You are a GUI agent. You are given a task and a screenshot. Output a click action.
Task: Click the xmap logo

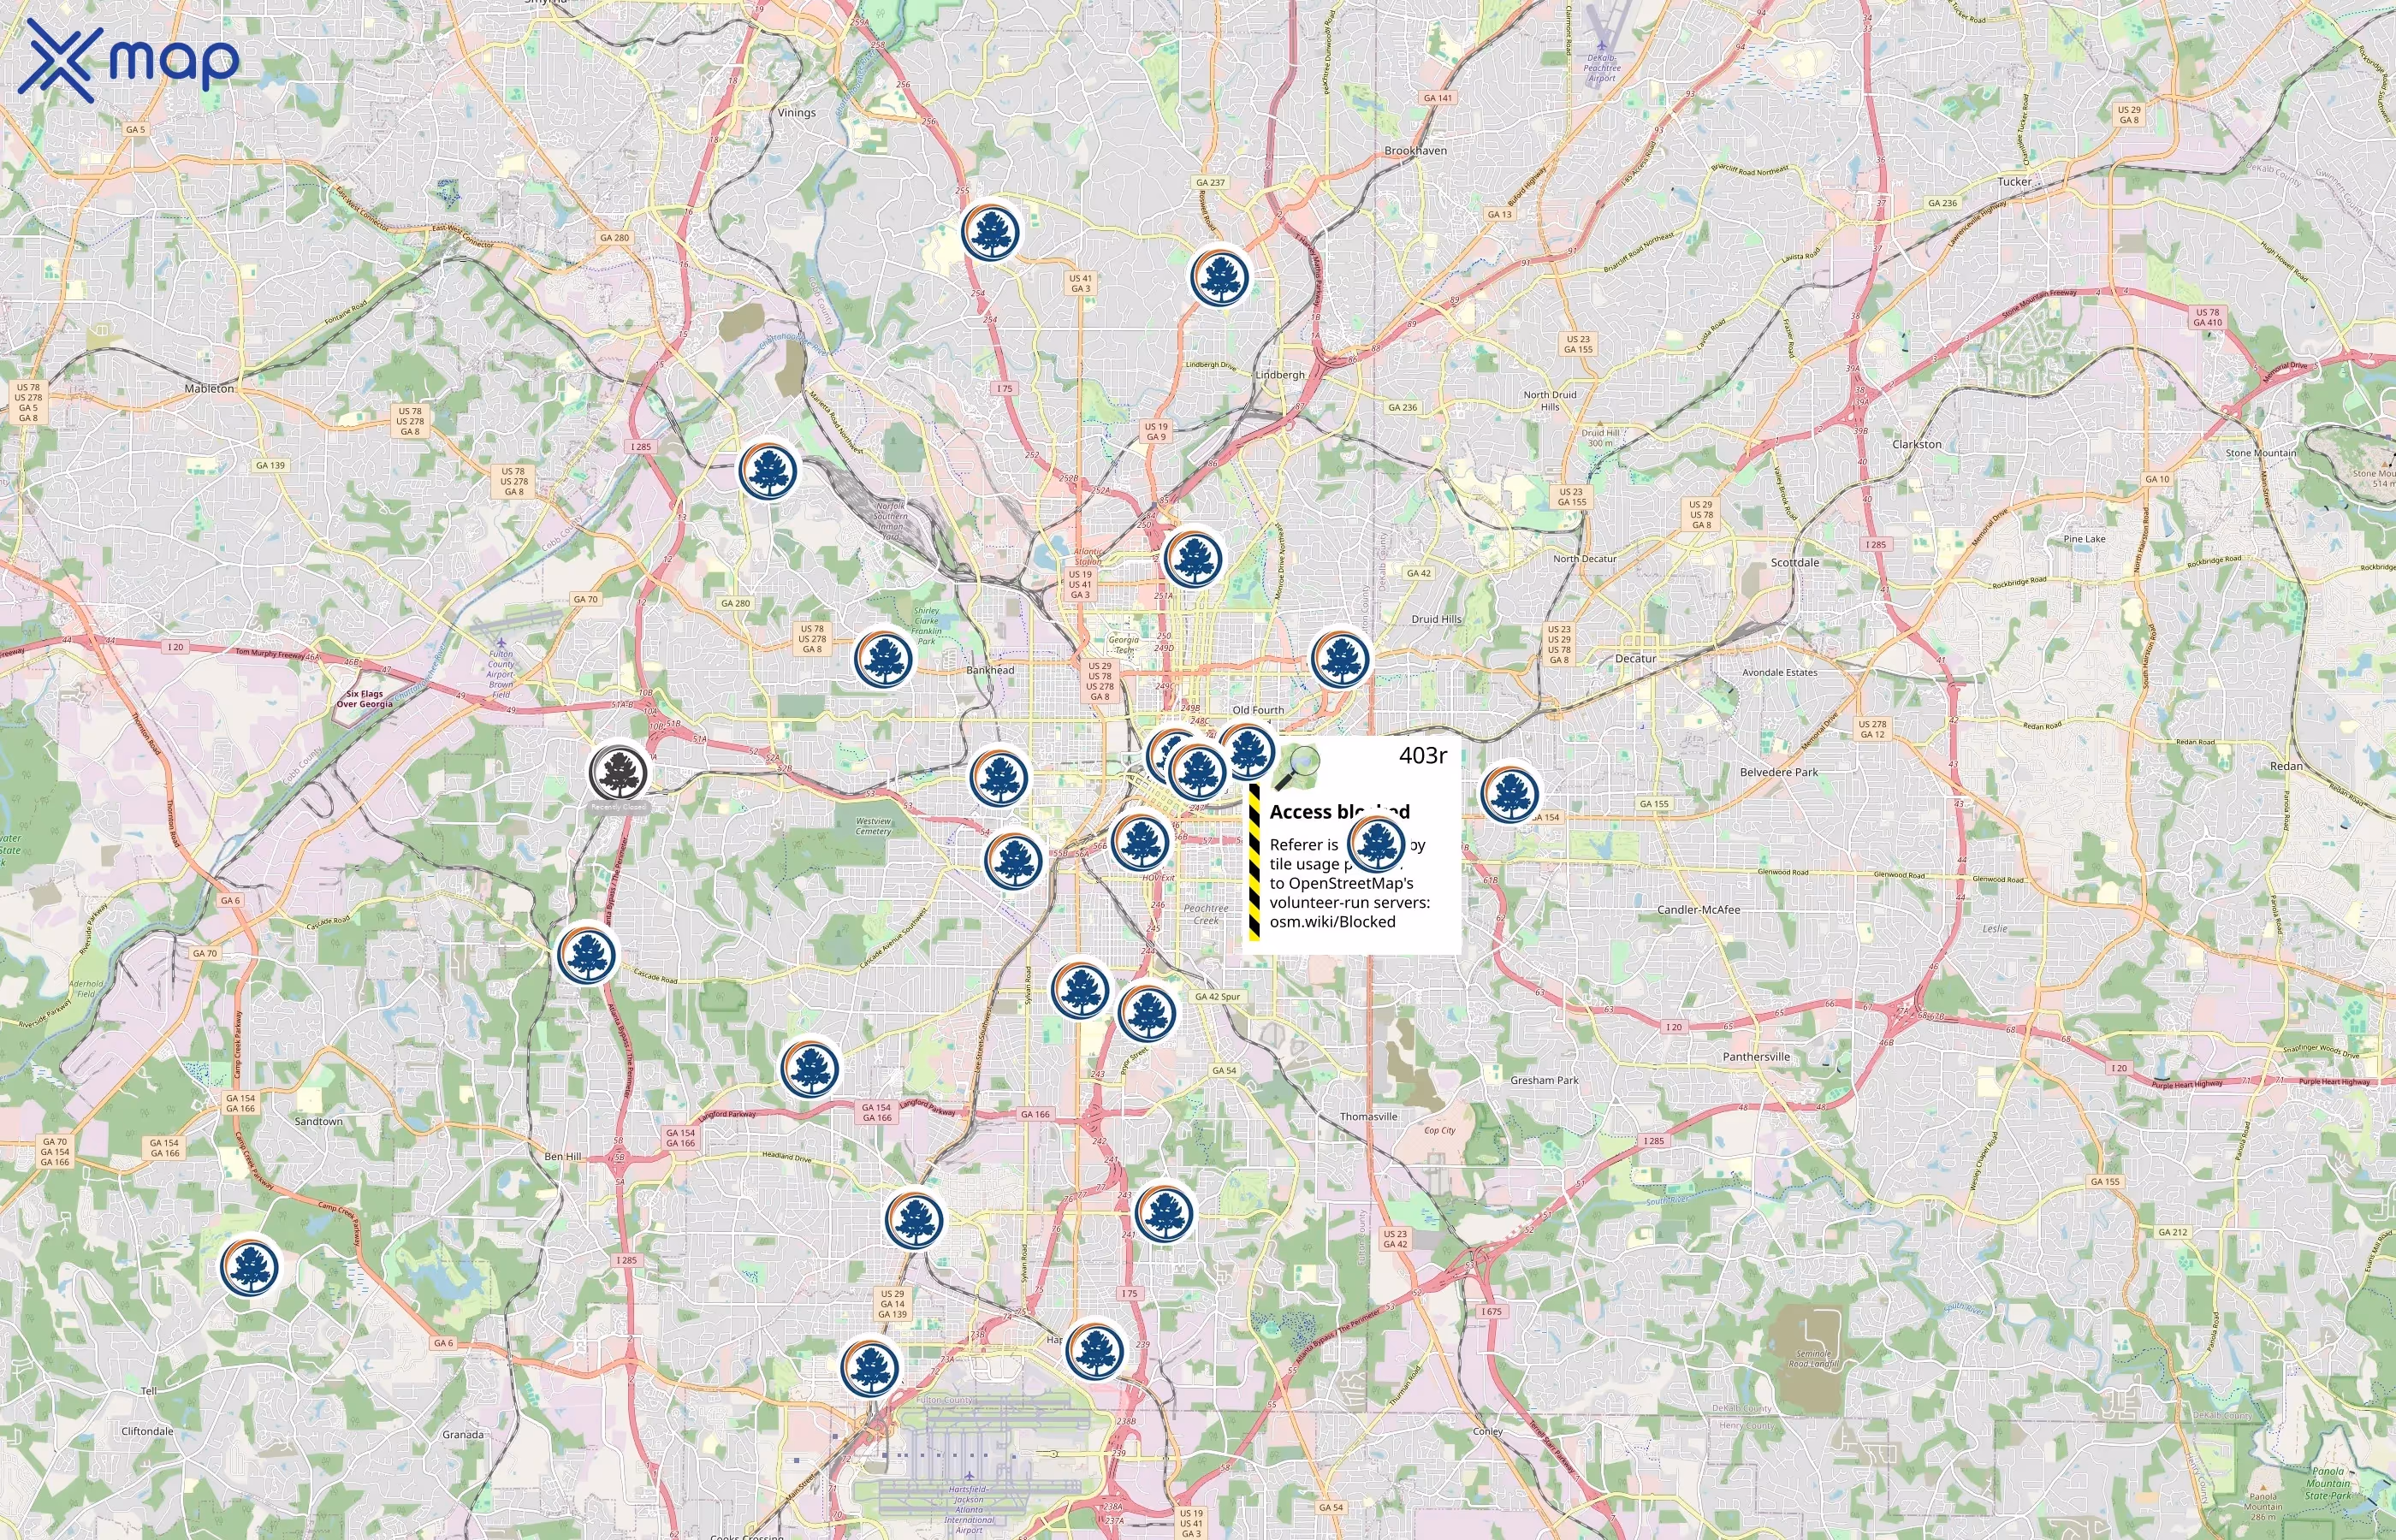(129, 62)
